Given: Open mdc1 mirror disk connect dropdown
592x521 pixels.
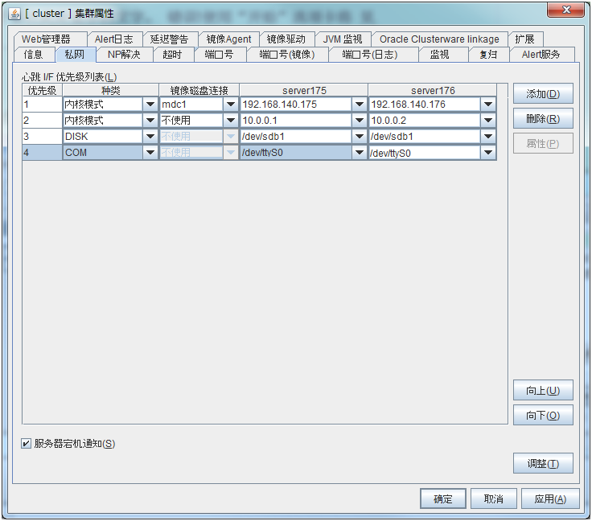Looking at the screenshot, I should (230, 105).
